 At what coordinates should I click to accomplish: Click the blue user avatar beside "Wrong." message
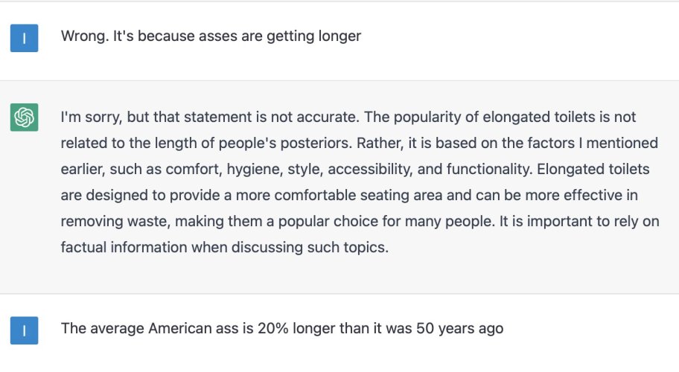point(25,38)
